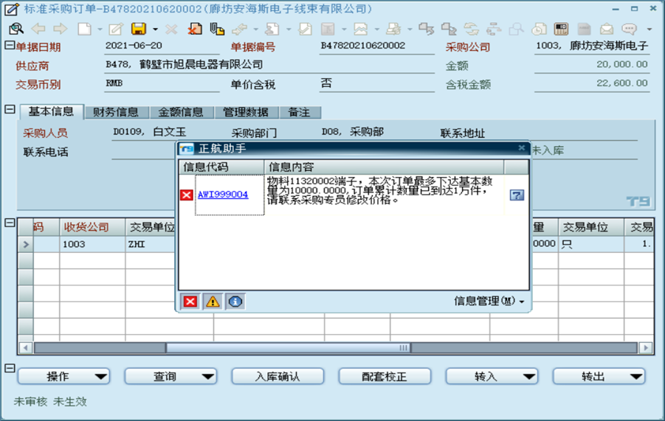This screenshot has width=665, height=421.
Task: Click the blue information filter icon
Action: (x=235, y=302)
